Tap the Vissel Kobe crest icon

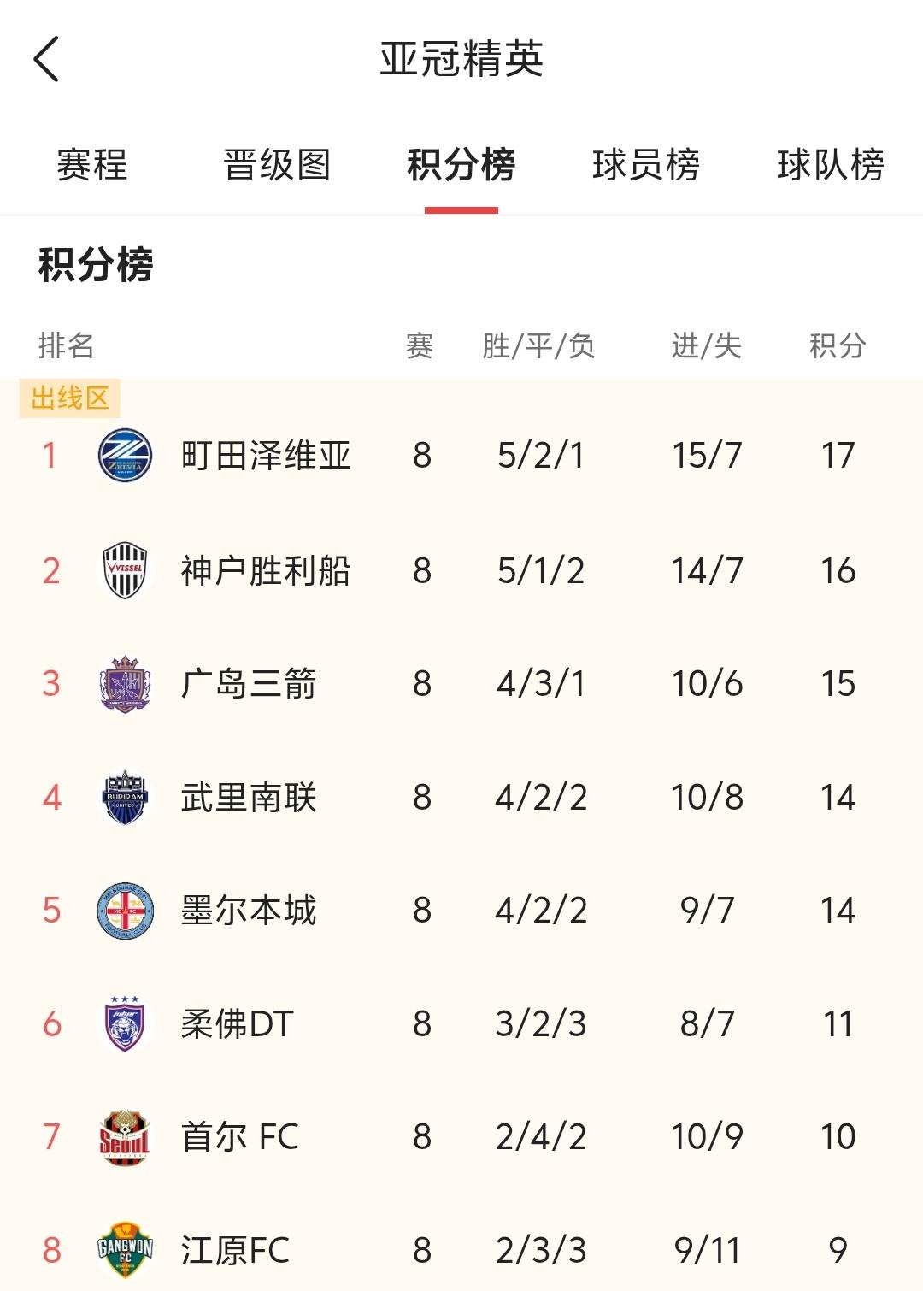(x=125, y=570)
